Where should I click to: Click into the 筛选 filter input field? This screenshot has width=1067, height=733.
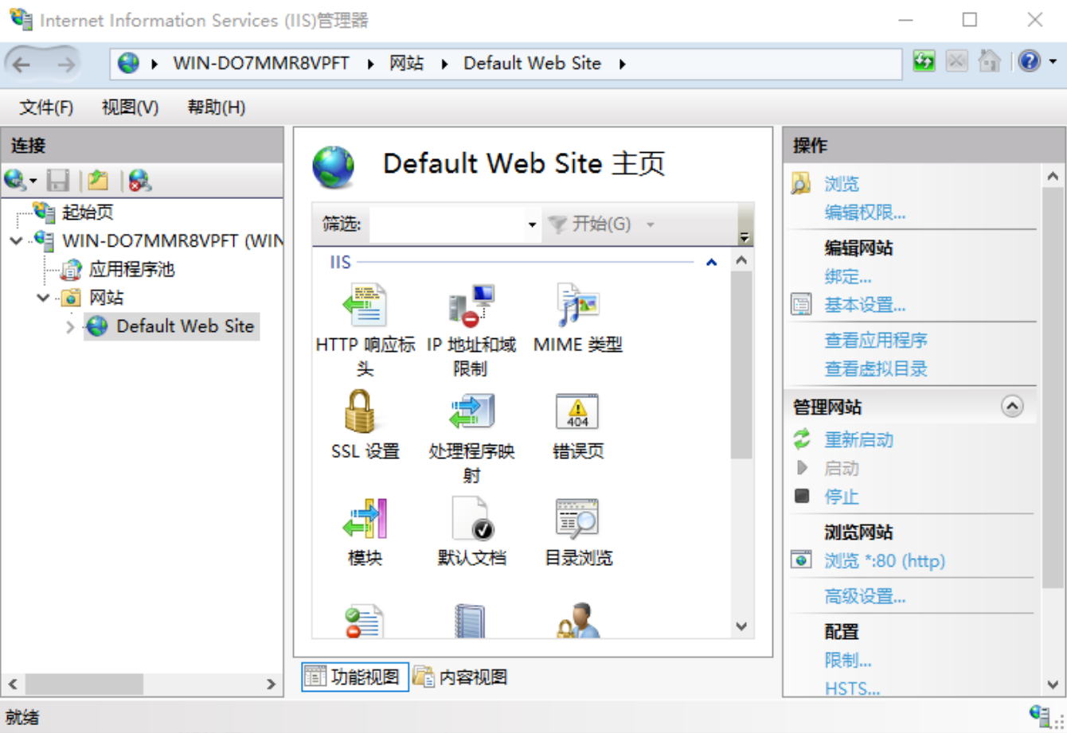(448, 224)
